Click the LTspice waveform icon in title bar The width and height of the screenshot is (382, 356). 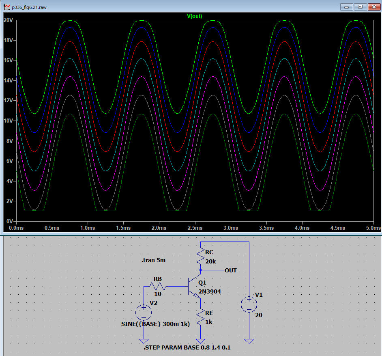click(x=7, y=7)
